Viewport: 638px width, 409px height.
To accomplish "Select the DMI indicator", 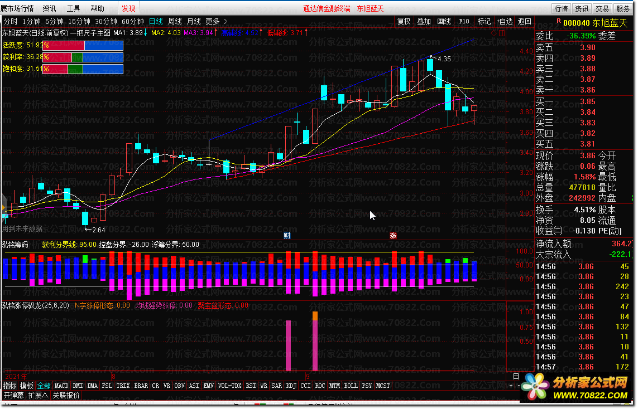I will pyautogui.click(x=78, y=386).
